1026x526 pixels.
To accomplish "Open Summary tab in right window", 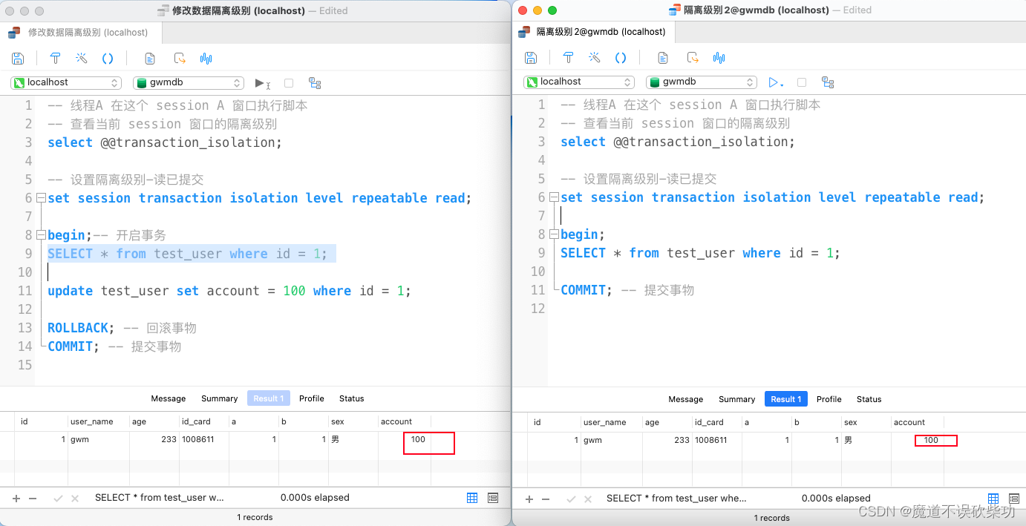I will click(737, 399).
